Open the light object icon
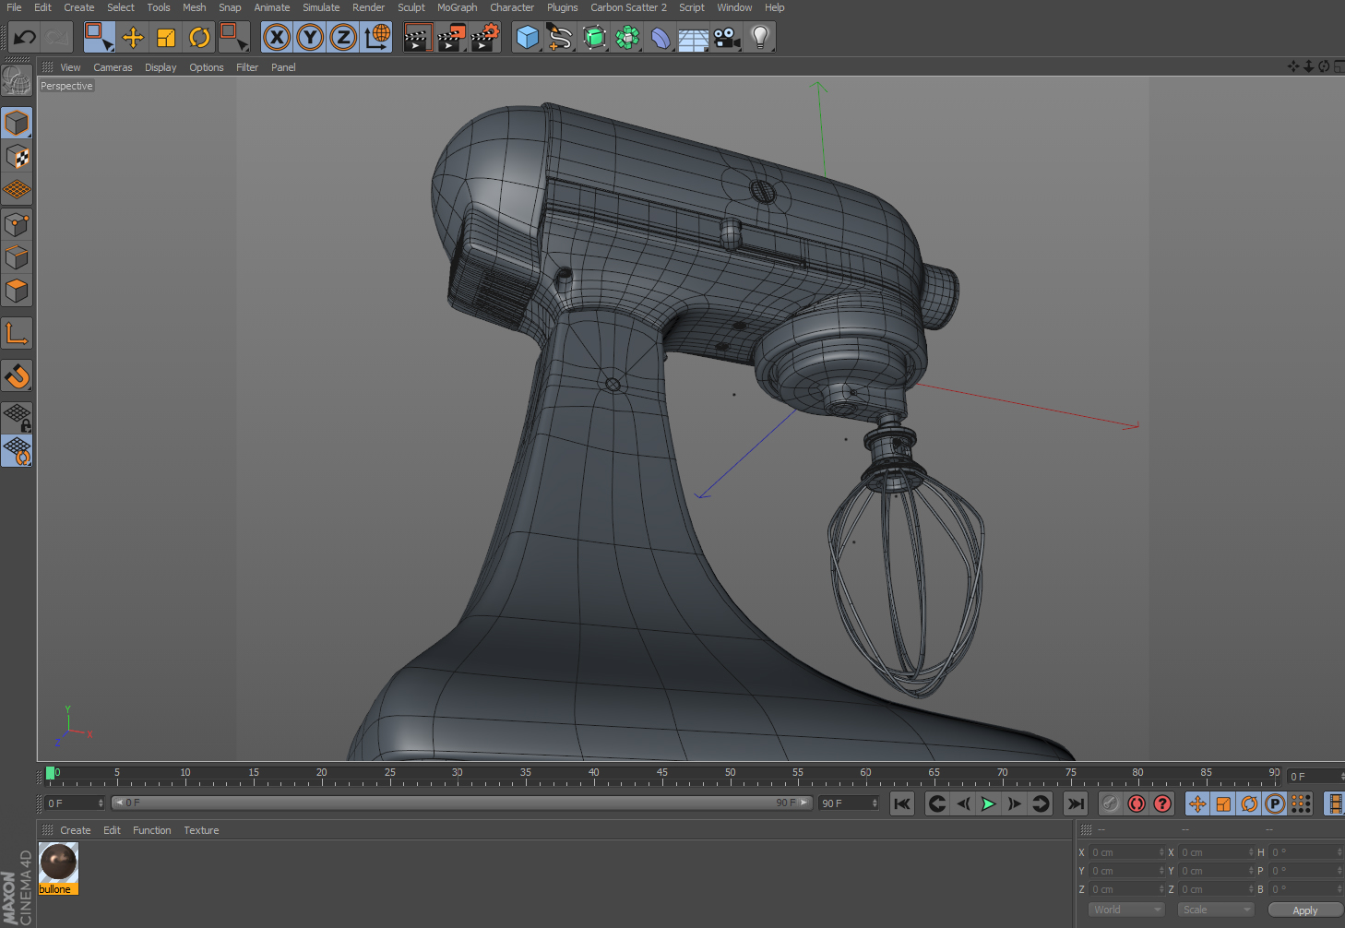 click(760, 38)
